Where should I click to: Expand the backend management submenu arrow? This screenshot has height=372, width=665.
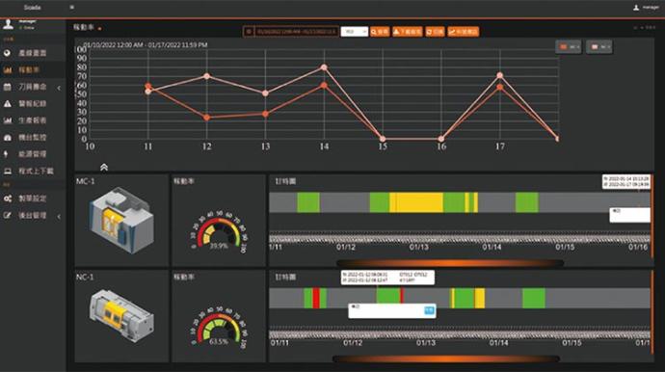59,216
